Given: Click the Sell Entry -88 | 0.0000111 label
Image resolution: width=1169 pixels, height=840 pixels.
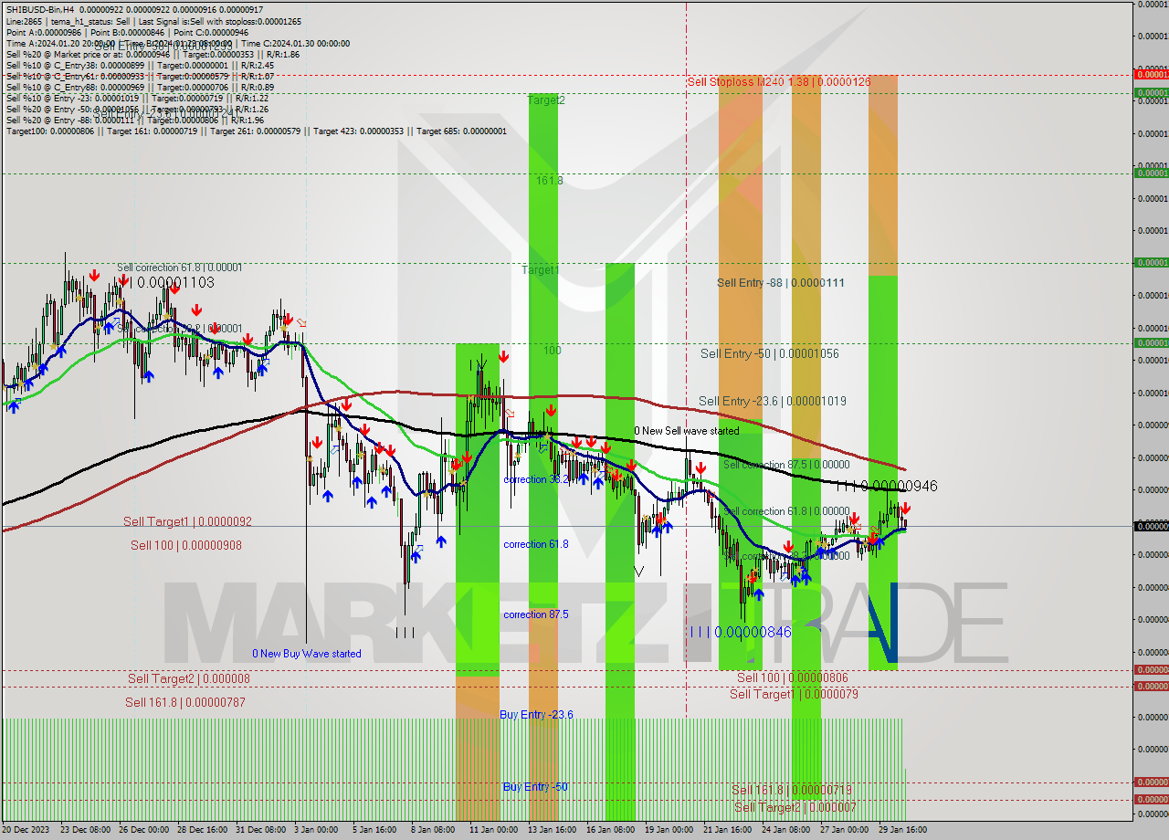Looking at the screenshot, I should [781, 283].
